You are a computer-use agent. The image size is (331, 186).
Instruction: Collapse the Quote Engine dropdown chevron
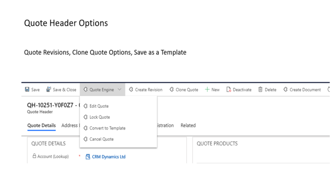point(120,90)
